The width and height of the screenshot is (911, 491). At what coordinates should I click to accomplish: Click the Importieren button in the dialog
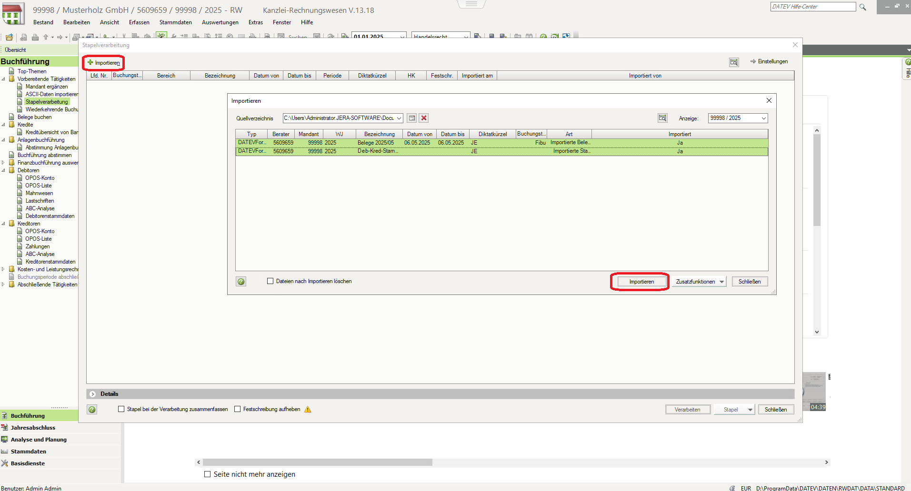point(641,282)
